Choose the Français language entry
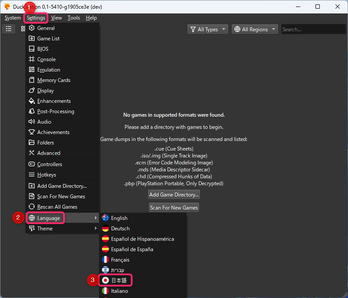 pyautogui.click(x=143, y=260)
